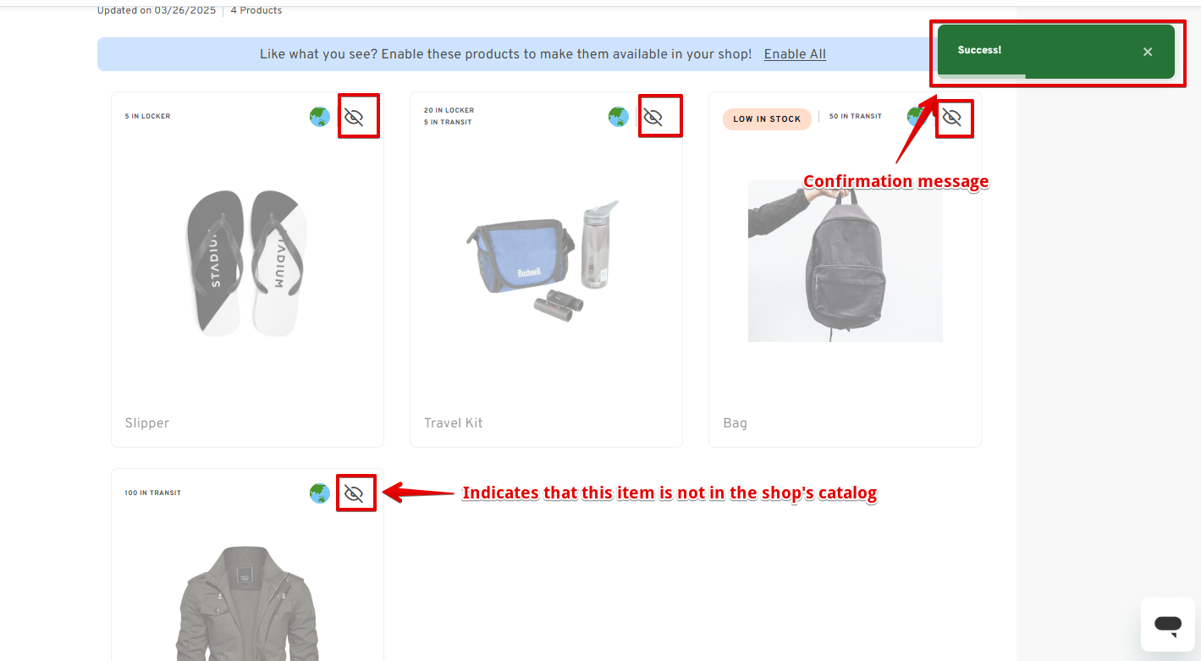Toggle visibility eye icon on Travel Kit card
Image resolution: width=1201 pixels, height=661 pixels.
pos(653,117)
